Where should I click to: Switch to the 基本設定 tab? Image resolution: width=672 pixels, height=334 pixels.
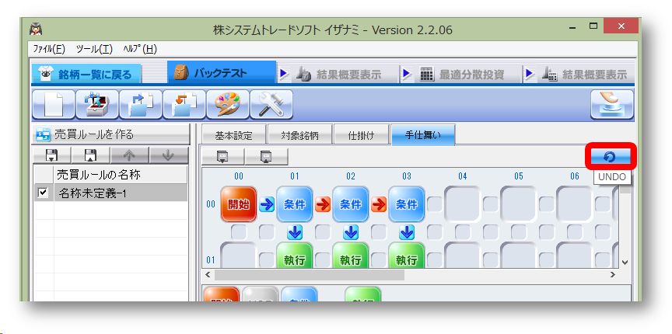[x=234, y=135]
